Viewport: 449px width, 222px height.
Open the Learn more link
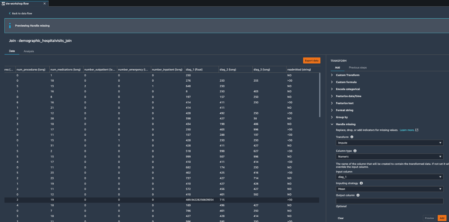point(407,130)
